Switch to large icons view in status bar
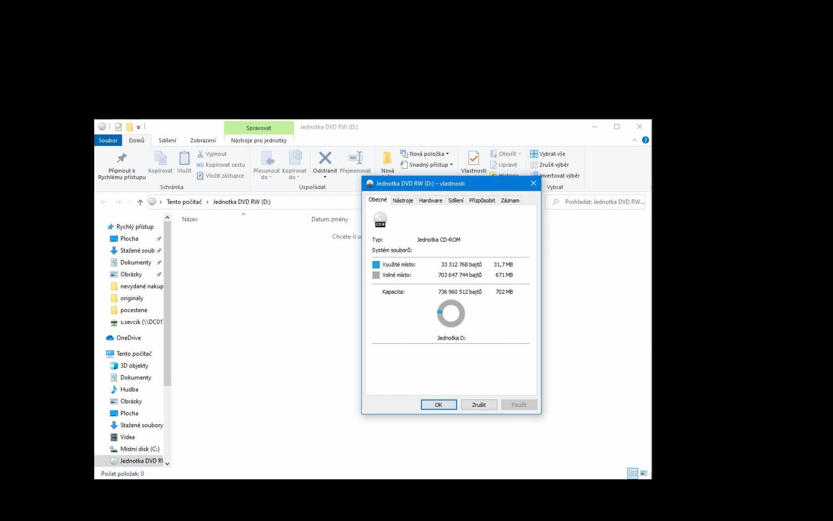Screen dimensions: 833x521 [x=644, y=473]
